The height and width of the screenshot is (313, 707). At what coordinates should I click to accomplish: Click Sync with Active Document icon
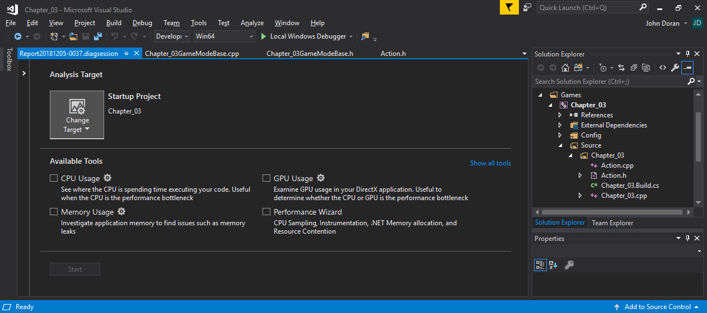pos(621,68)
